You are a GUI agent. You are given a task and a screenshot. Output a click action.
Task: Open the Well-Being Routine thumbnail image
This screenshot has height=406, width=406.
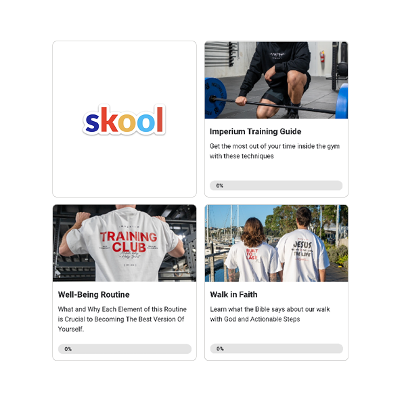pyautogui.click(x=125, y=243)
